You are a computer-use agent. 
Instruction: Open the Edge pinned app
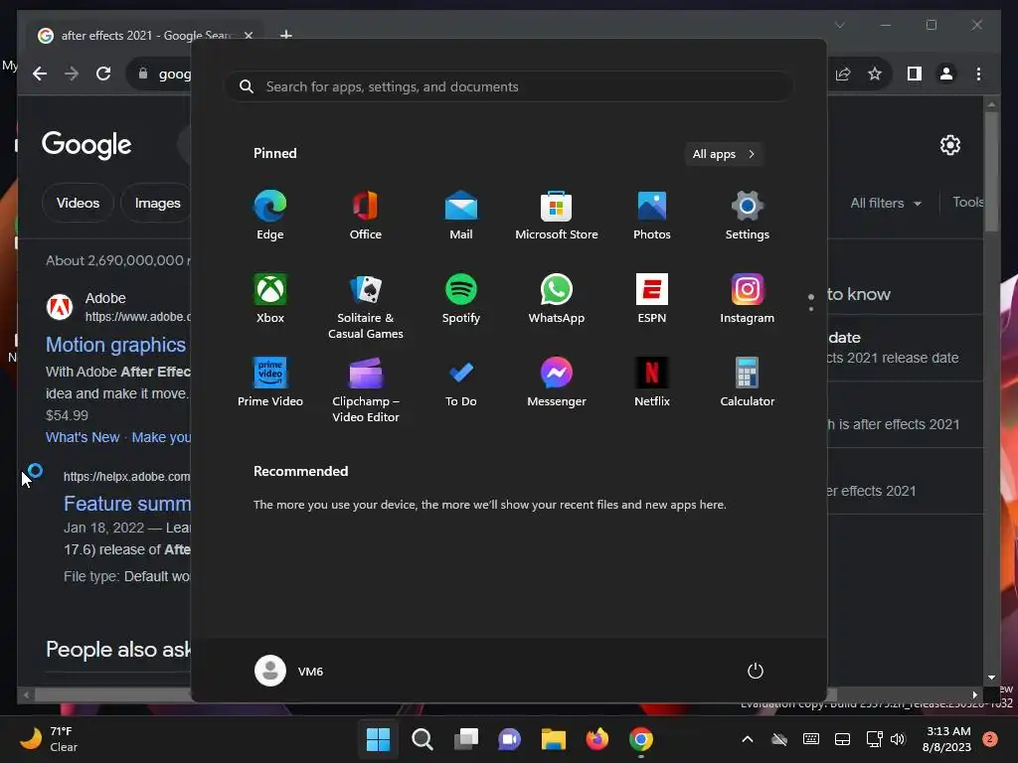270,215
